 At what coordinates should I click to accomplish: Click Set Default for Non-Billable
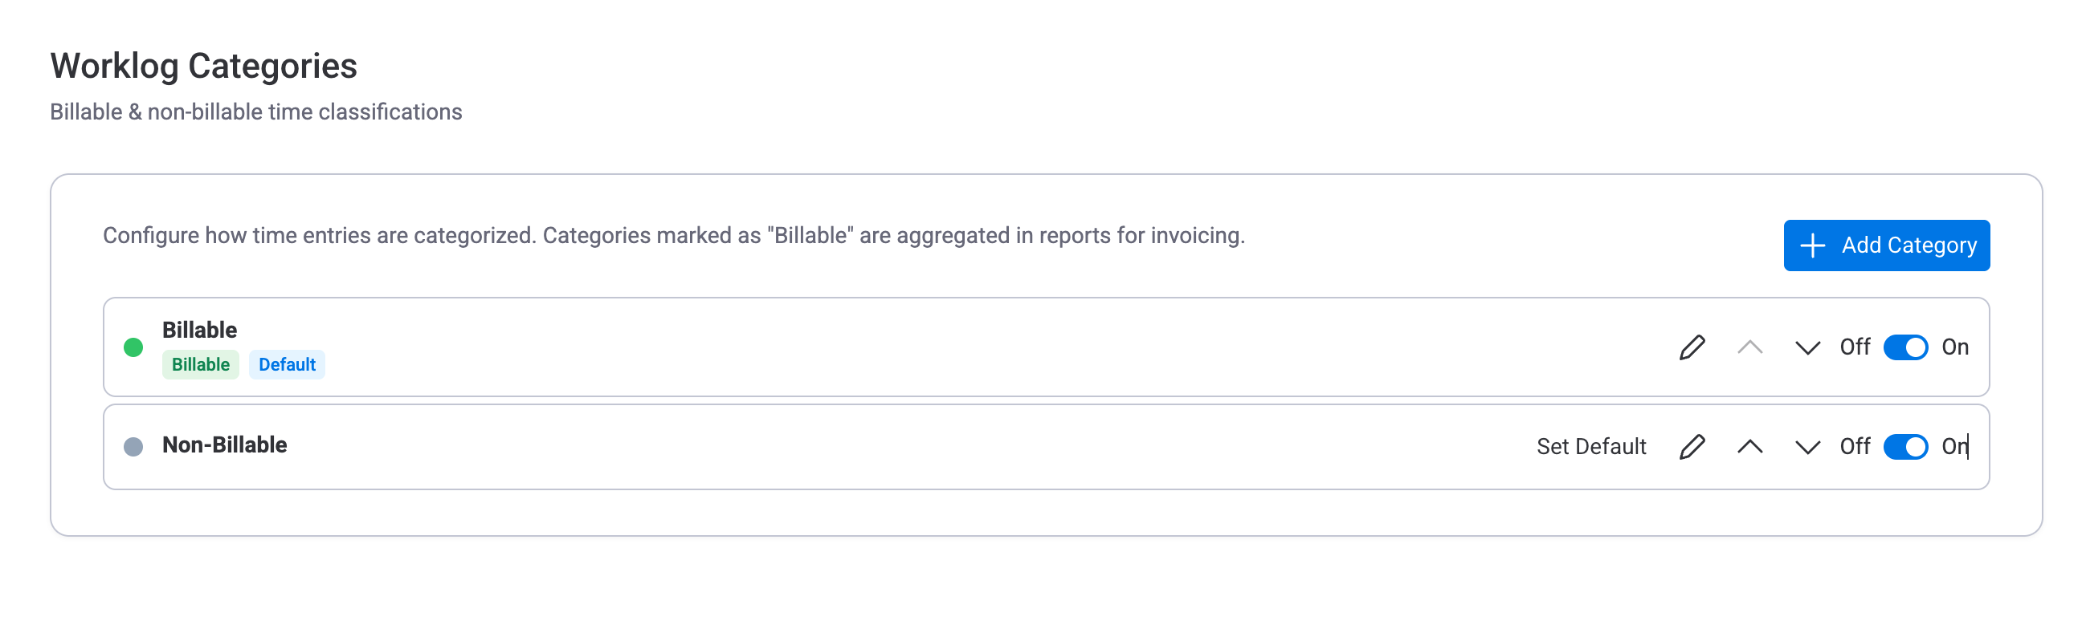pos(1590,446)
